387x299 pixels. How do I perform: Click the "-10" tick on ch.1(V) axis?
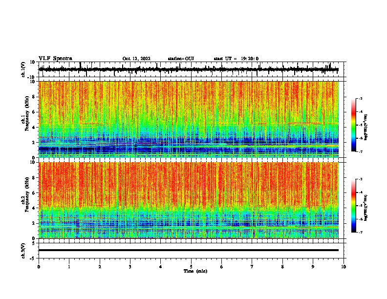(31, 77)
